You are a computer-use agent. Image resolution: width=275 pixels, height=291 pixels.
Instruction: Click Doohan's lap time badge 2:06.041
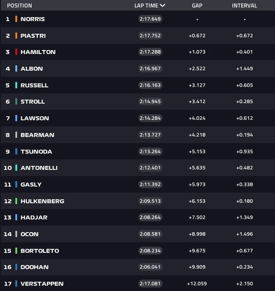point(150,267)
